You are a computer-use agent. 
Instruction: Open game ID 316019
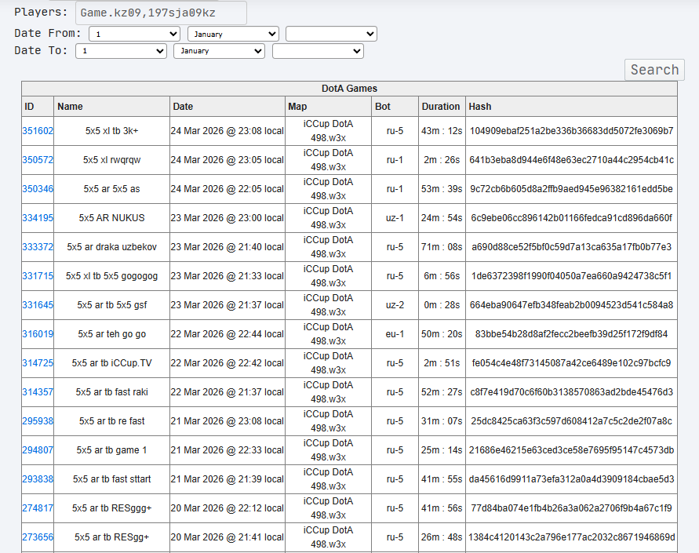[38, 334]
